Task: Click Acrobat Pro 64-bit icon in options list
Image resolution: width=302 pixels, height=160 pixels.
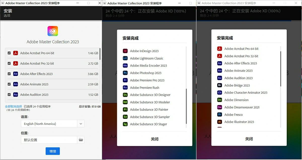Action: (x=16, y=53)
